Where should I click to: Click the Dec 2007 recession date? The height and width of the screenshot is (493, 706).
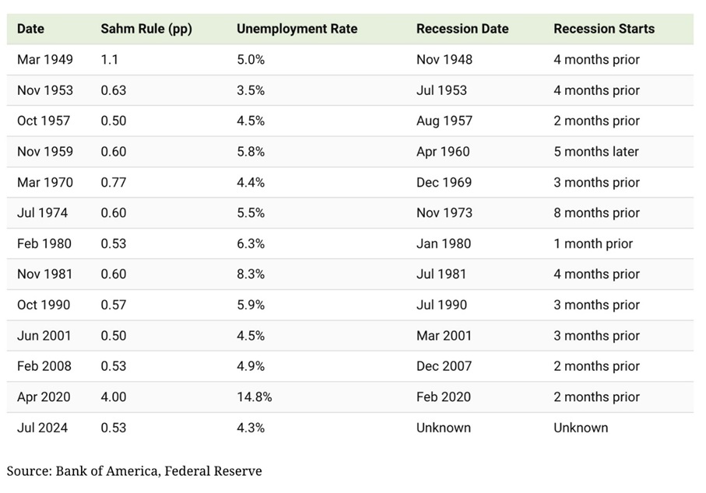pyautogui.click(x=444, y=366)
